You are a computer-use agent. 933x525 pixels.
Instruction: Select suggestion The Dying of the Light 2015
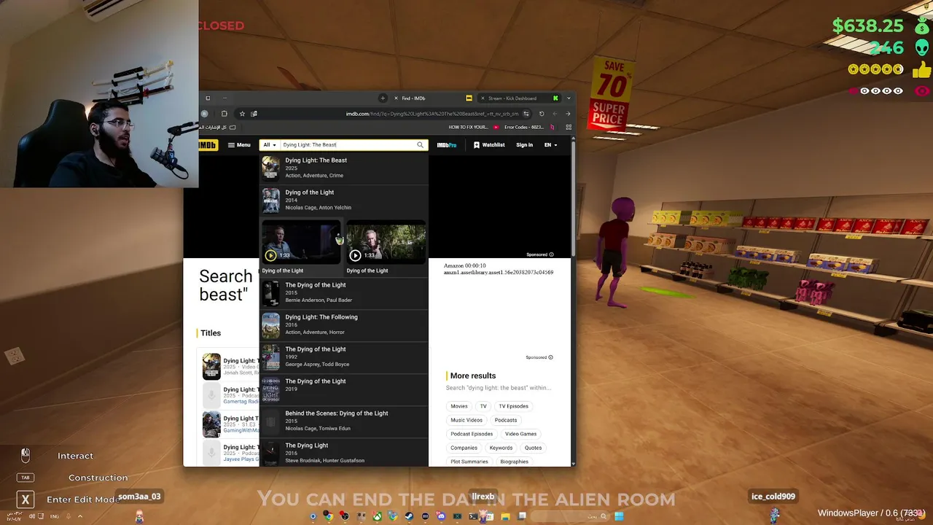[x=343, y=292]
